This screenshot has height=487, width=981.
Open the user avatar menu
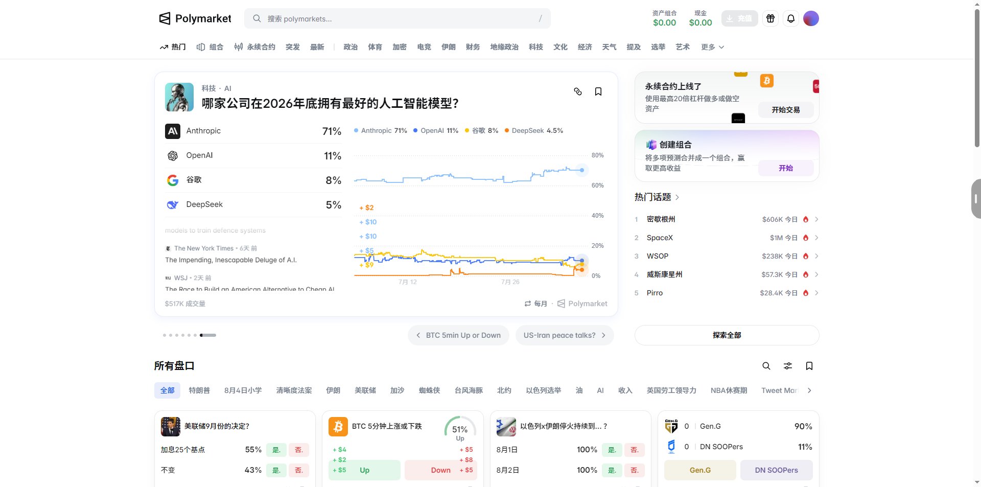pos(811,18)
